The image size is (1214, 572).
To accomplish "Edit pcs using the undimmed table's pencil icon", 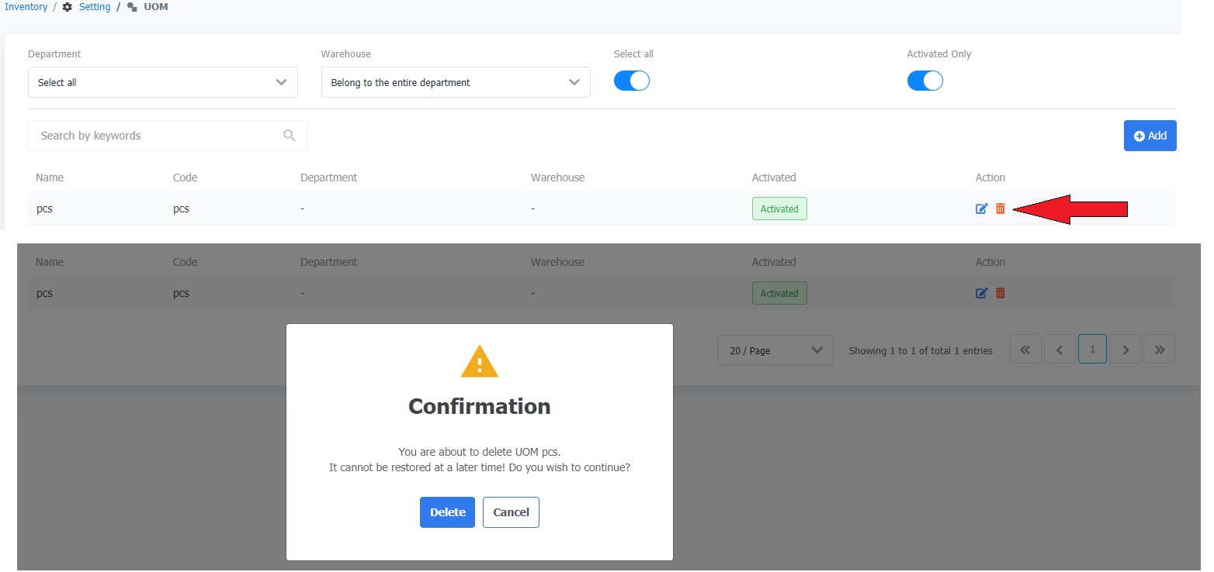I will [x=982, y=208].
